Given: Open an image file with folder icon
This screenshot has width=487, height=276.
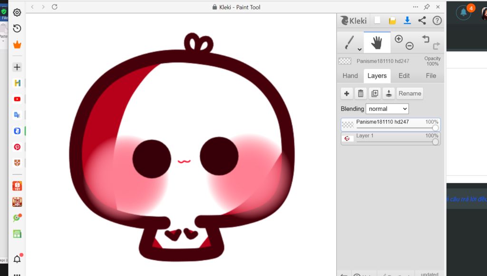Looking at the screenshot, I should pos(392,21).
